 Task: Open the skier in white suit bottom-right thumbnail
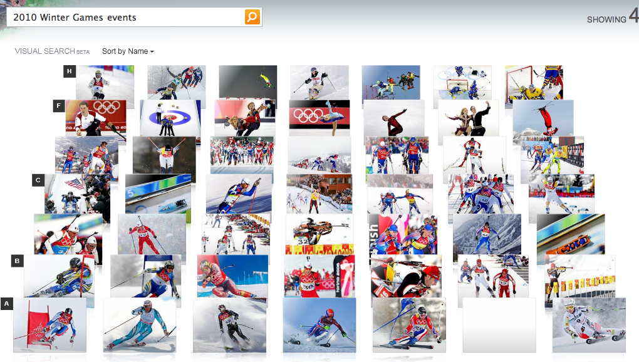(x=589, y=325)
